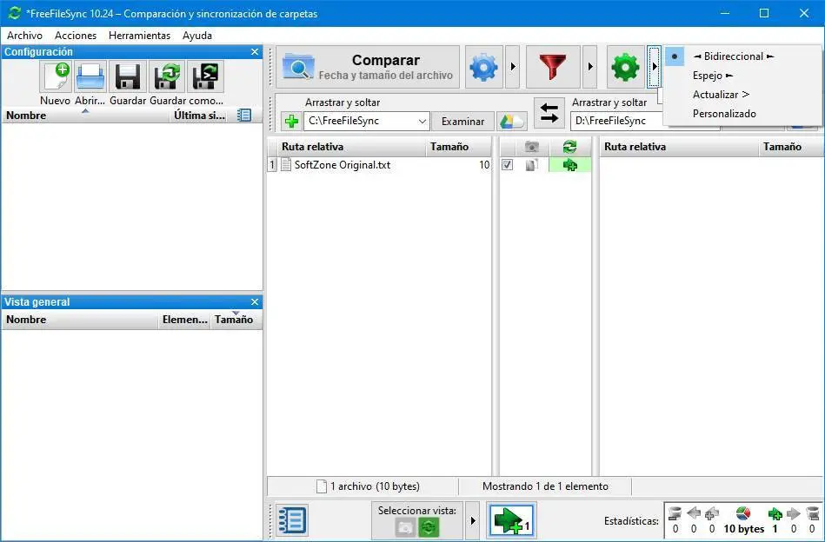Sort configurations by the Nombre column
Image resolution: width=825 pixels, height=542 pixels.
tap(85, 116)
